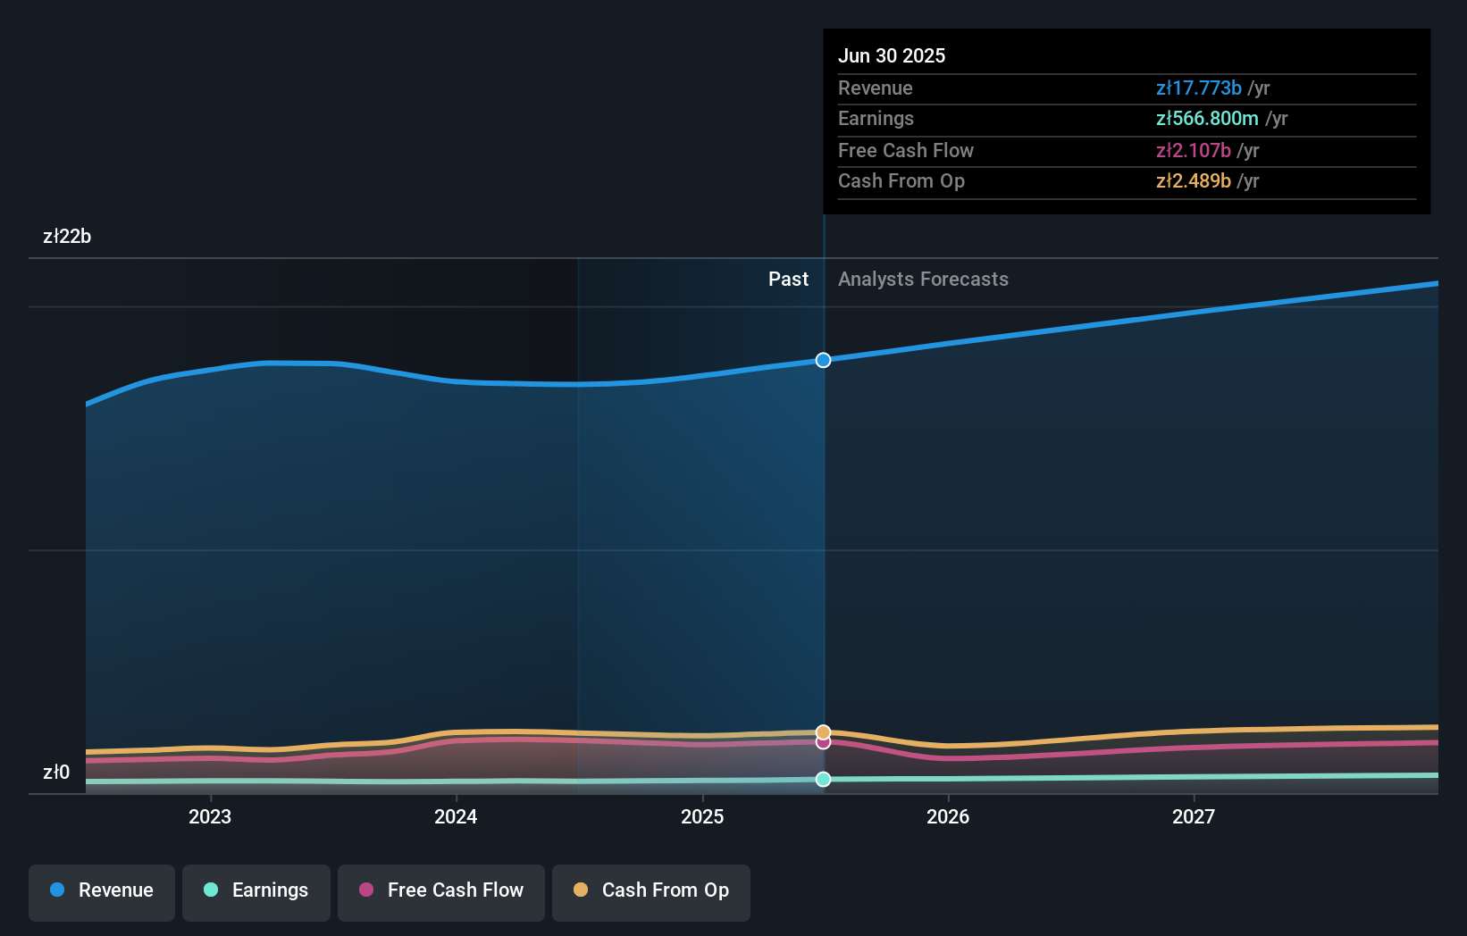The image size is (1467, 936).
Task: Click the teal Earnings legend dot
Action: pos(209,890)
